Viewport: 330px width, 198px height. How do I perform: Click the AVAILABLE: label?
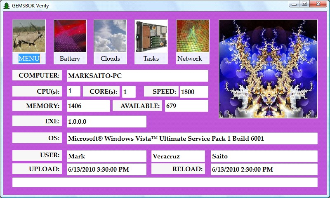pyautogui.click(x=137, y=106)
